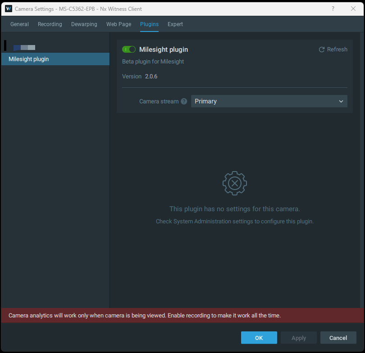Close the Camera Settings window
This screenshot has height=353, width=365.
[x=353, y=9]
